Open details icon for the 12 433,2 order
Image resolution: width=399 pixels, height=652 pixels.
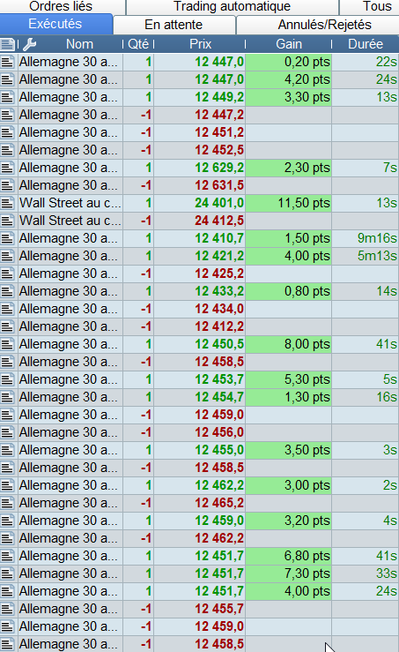click(x=7, y=291)
